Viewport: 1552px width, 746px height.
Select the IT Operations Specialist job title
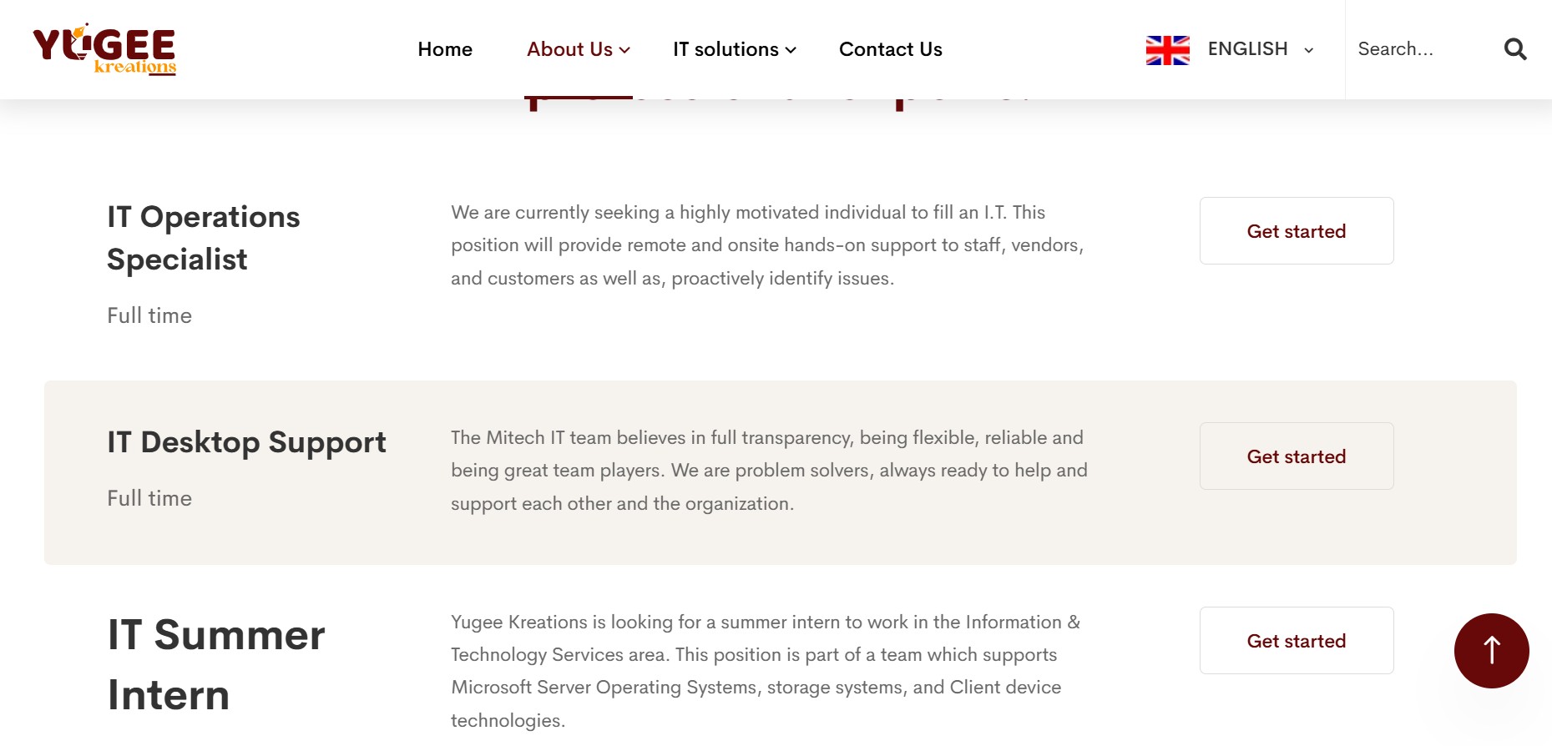coord(203,237)
